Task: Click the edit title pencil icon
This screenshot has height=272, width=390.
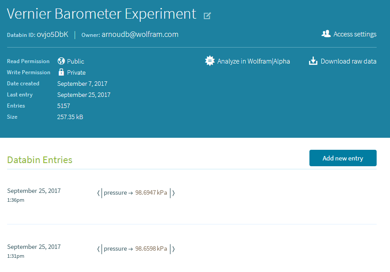Action: click(x=207, y=16)
